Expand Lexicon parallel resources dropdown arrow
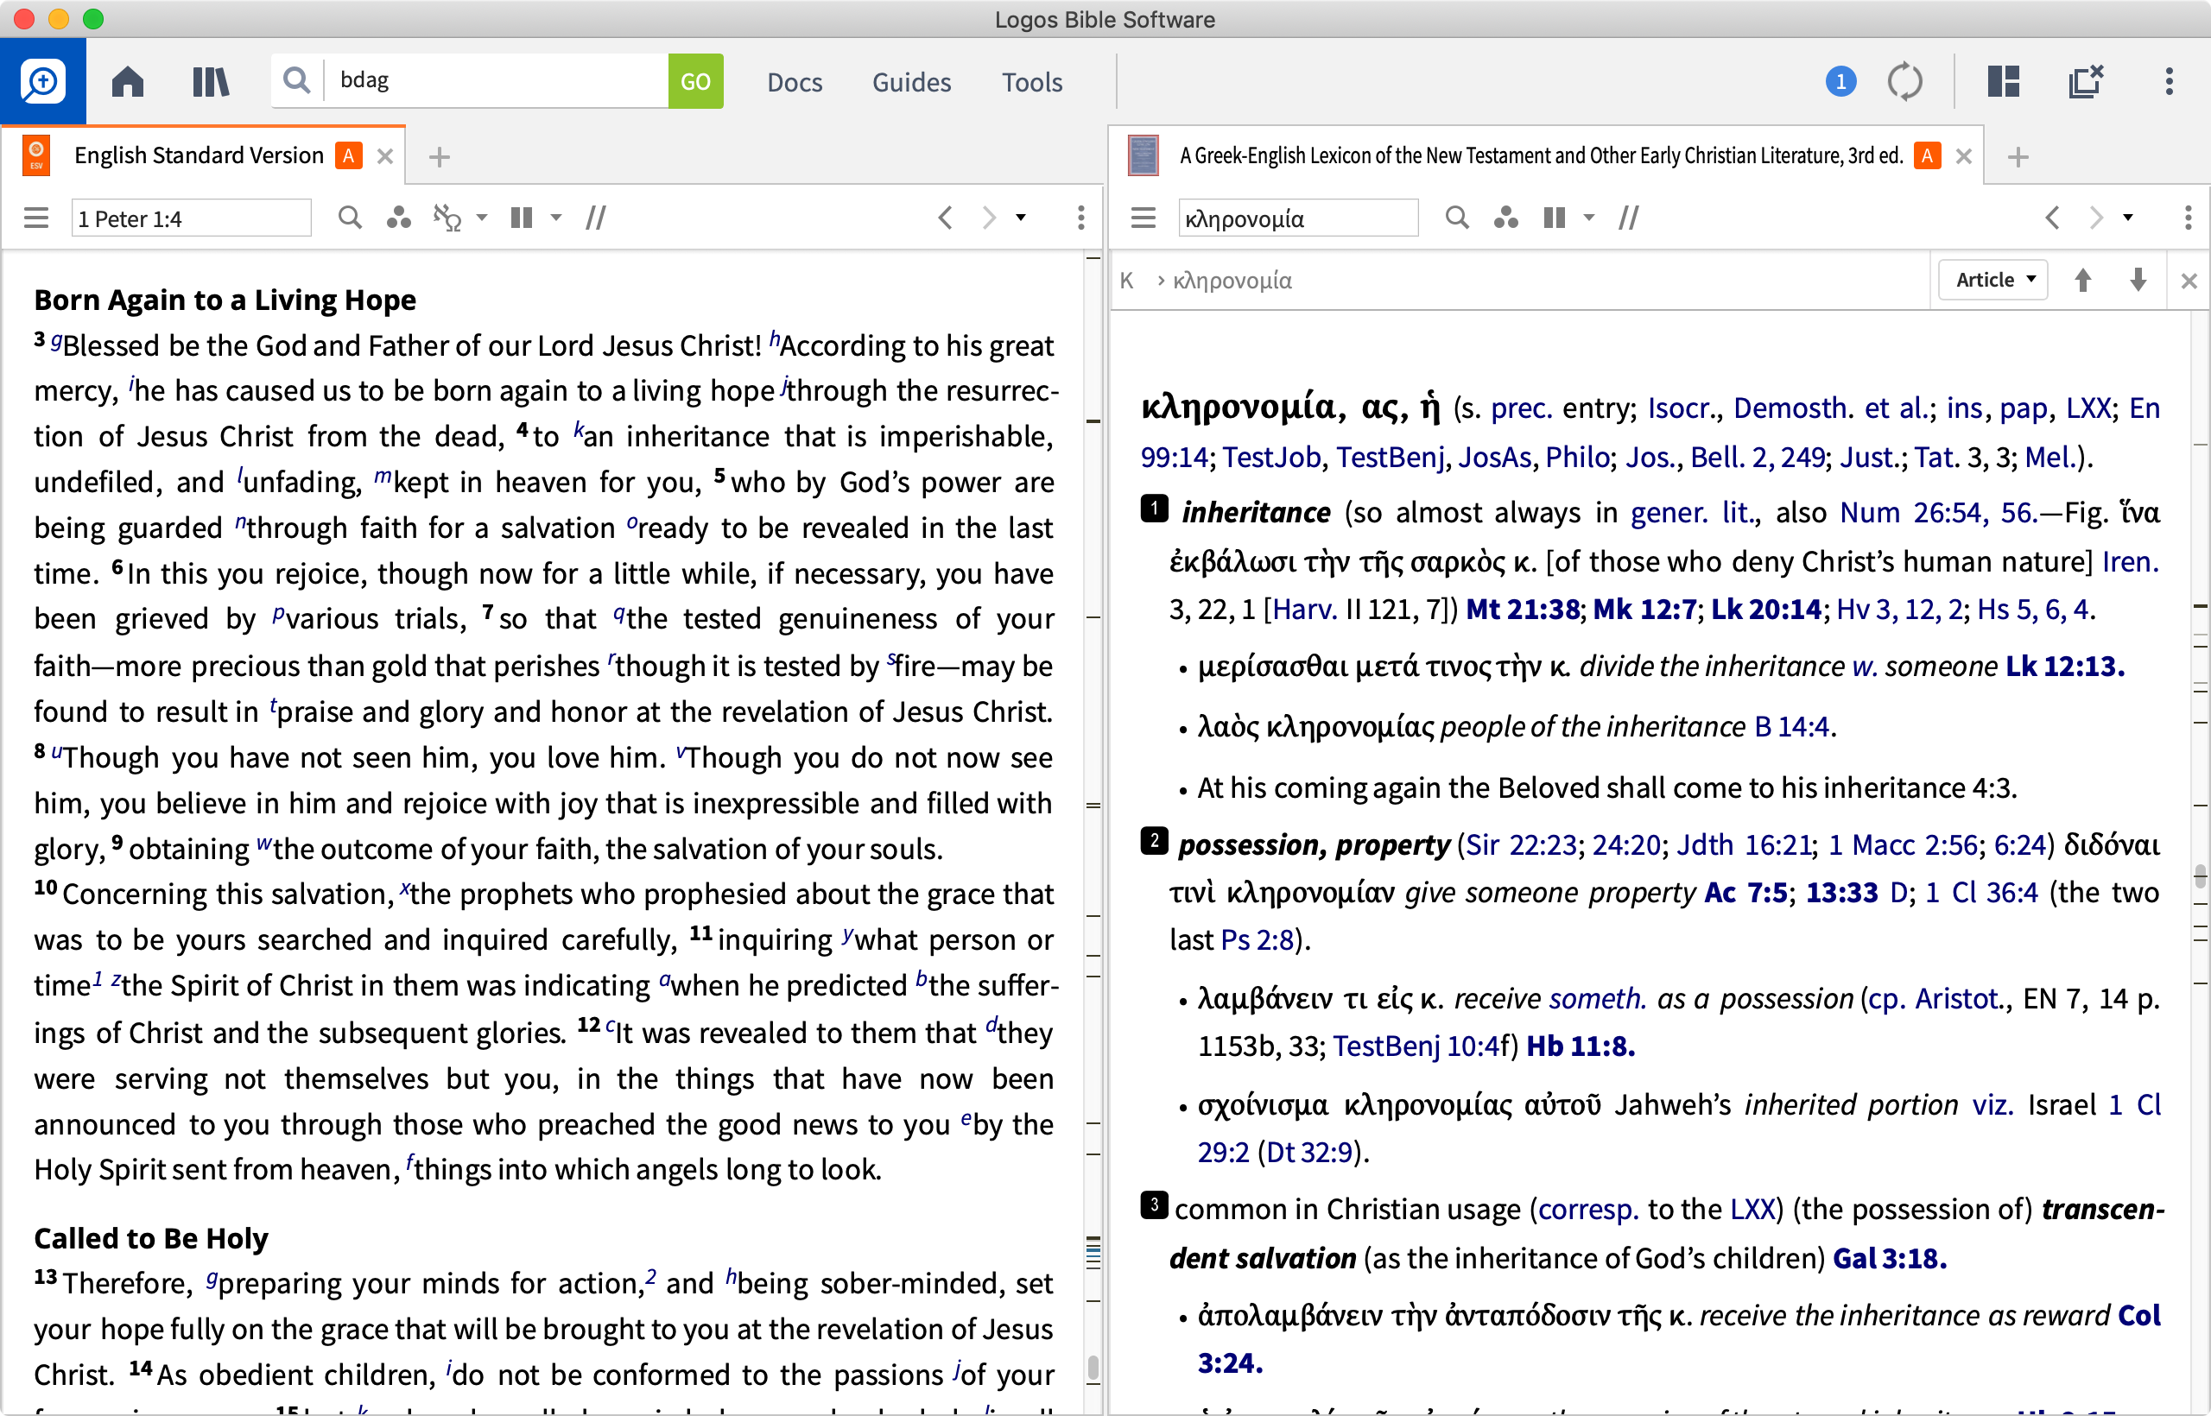 pyautogui.click(x=1588, y=218)
